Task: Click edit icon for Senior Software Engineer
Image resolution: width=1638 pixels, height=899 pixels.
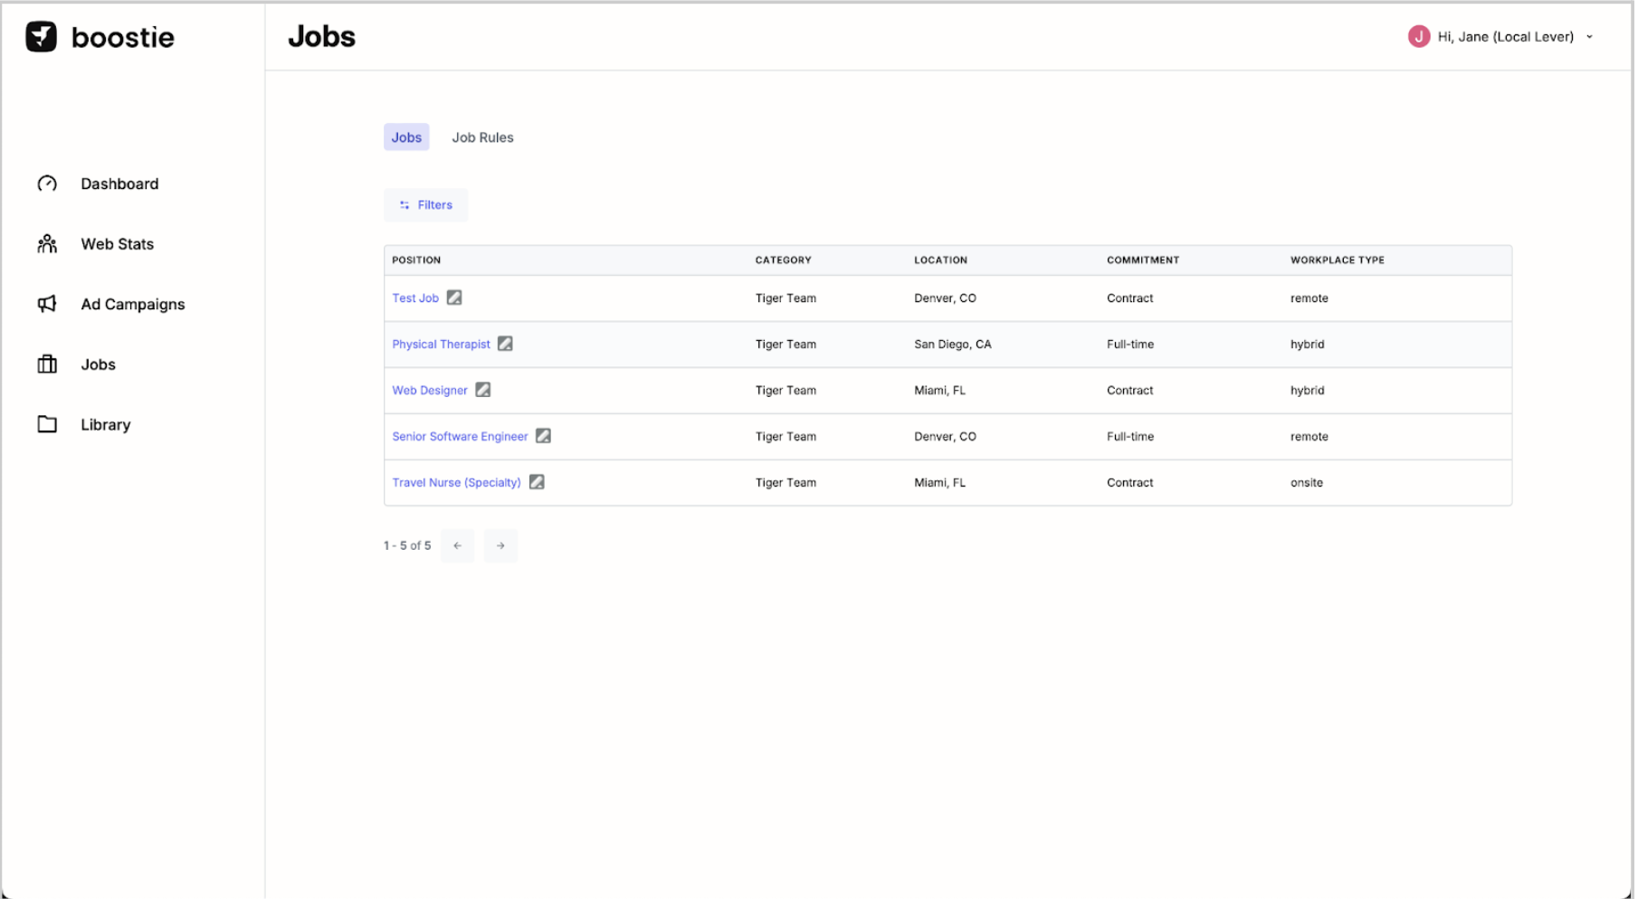Action: click(543, 436)
